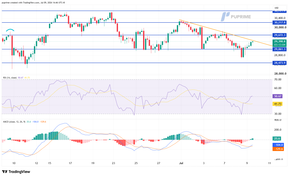Click the signal line value -129.6
Image resolution: width=289 pixels, height=177 pixels.
coord(278,149)
